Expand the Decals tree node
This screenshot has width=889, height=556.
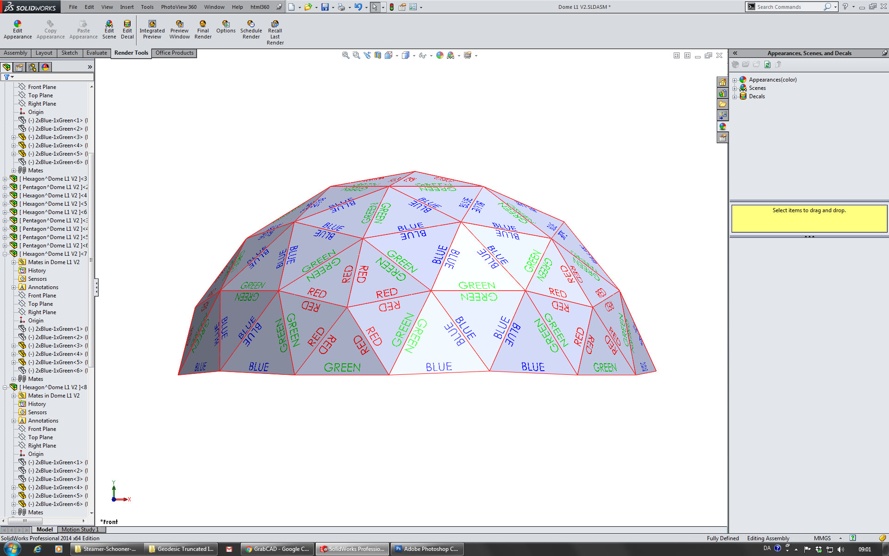pos(734,97)
